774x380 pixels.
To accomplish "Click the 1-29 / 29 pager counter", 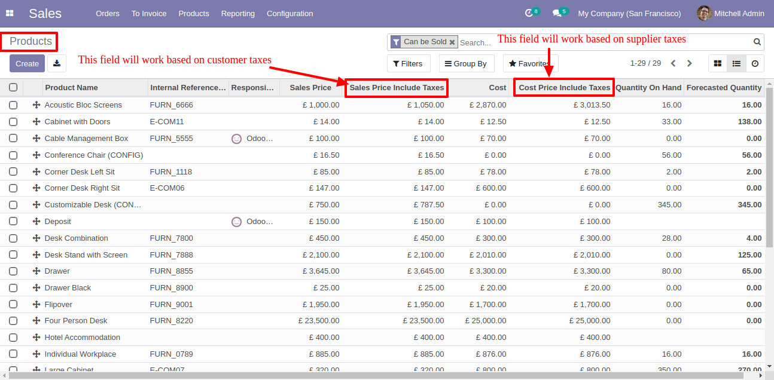I will (x=645, y=63).
